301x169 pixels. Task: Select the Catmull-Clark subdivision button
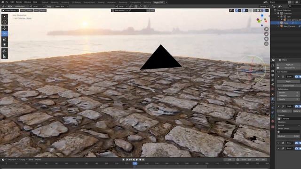point(288,85)
